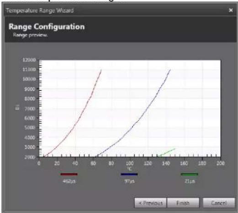
Task: Go back with the Previous button
Action: pyautogui.click(x=150, y=203)
